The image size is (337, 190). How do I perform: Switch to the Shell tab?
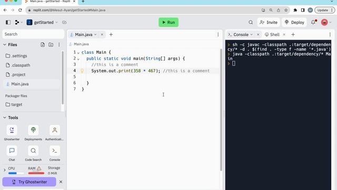coord(272,34)
